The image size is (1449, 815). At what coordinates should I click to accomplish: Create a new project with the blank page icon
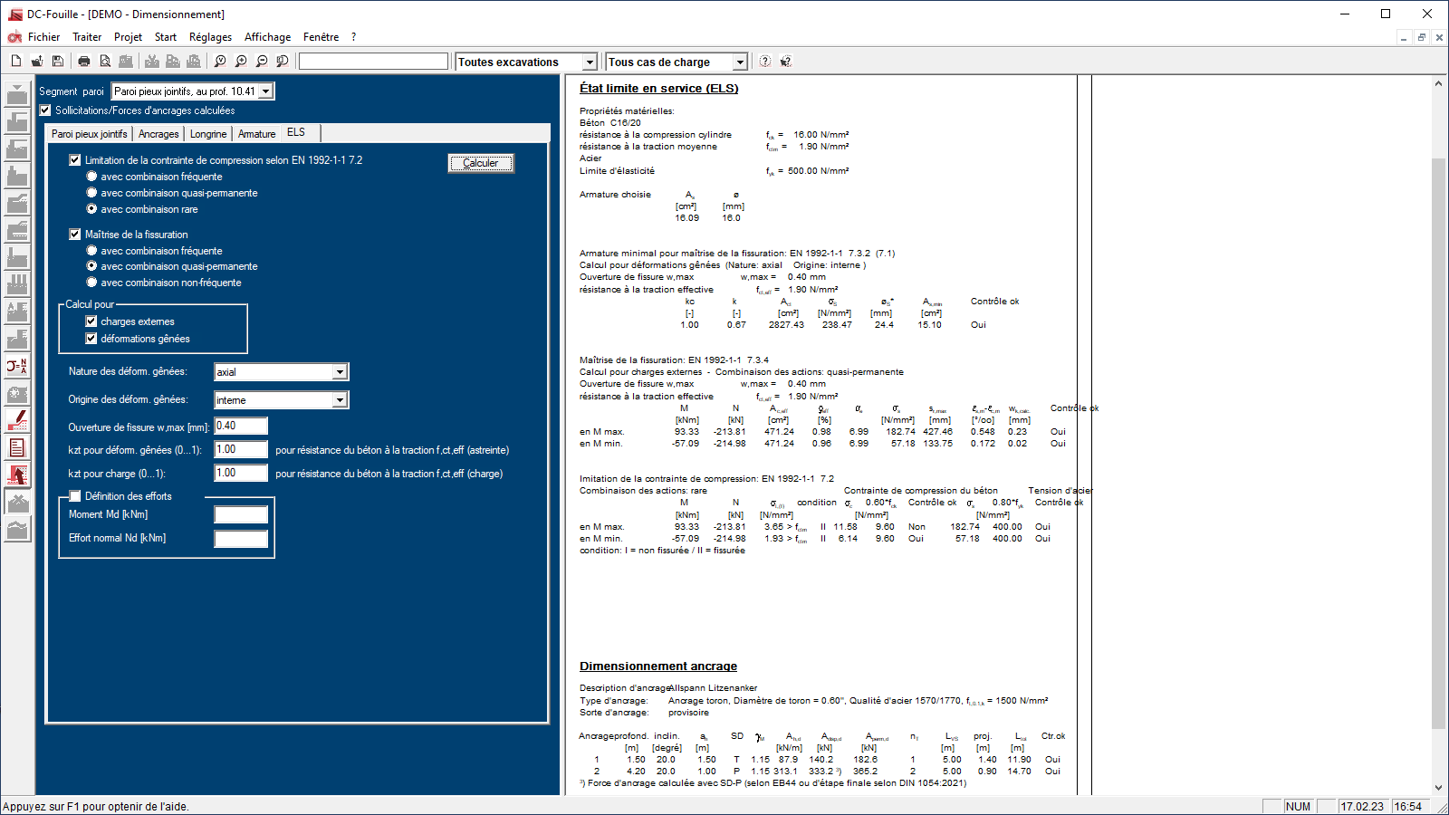pyautogui.click(x=16, y=62)
